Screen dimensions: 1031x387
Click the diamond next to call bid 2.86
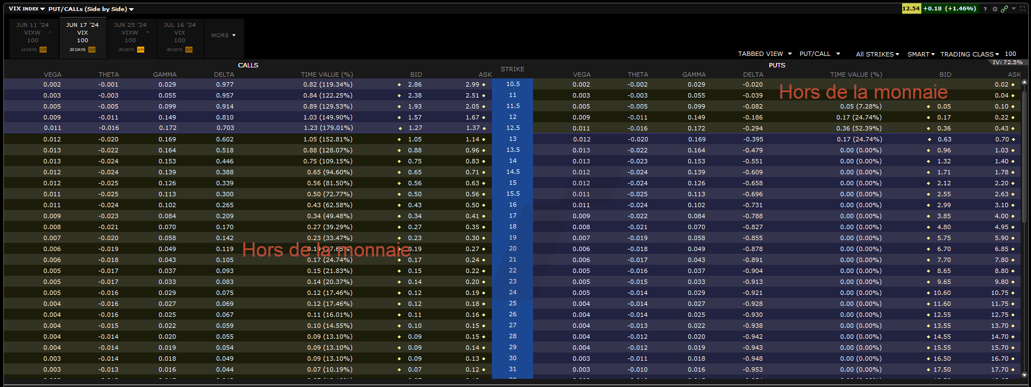pos(399,85)
